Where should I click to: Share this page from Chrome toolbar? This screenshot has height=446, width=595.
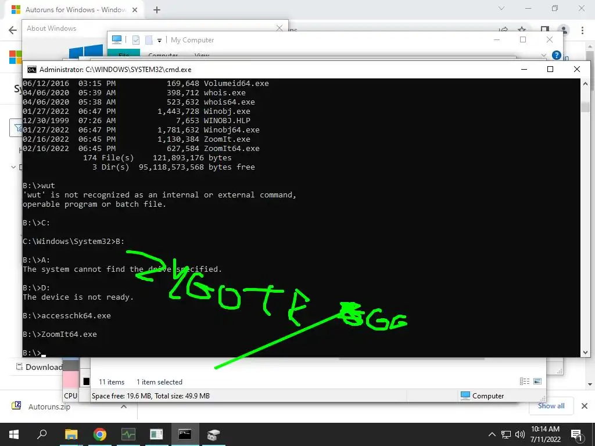coord(503,29)
